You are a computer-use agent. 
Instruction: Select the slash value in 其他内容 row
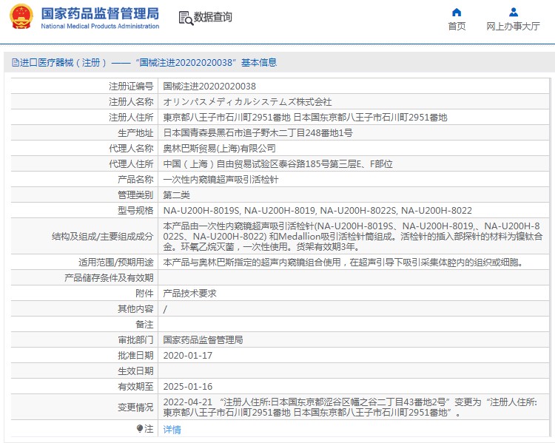[x=165, y=309]
